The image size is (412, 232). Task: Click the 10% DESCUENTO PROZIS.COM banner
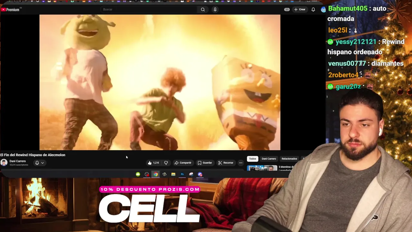tap(150, 189)
